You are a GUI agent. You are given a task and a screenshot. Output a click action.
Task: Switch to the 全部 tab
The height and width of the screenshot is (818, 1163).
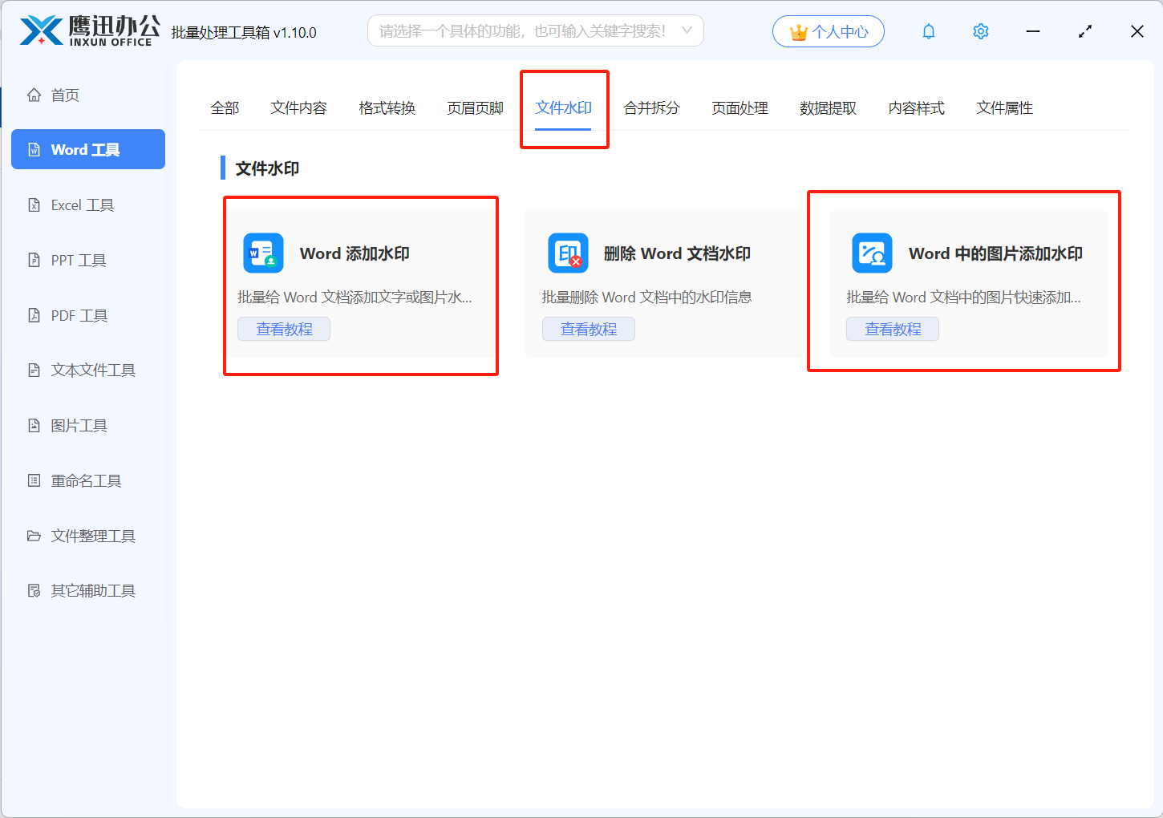click(225, 107)
